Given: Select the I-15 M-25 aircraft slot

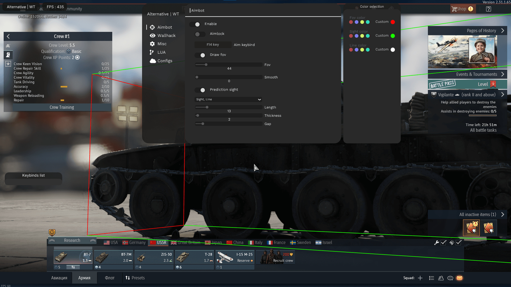Looking at the screenshot, I should (235, 257).
